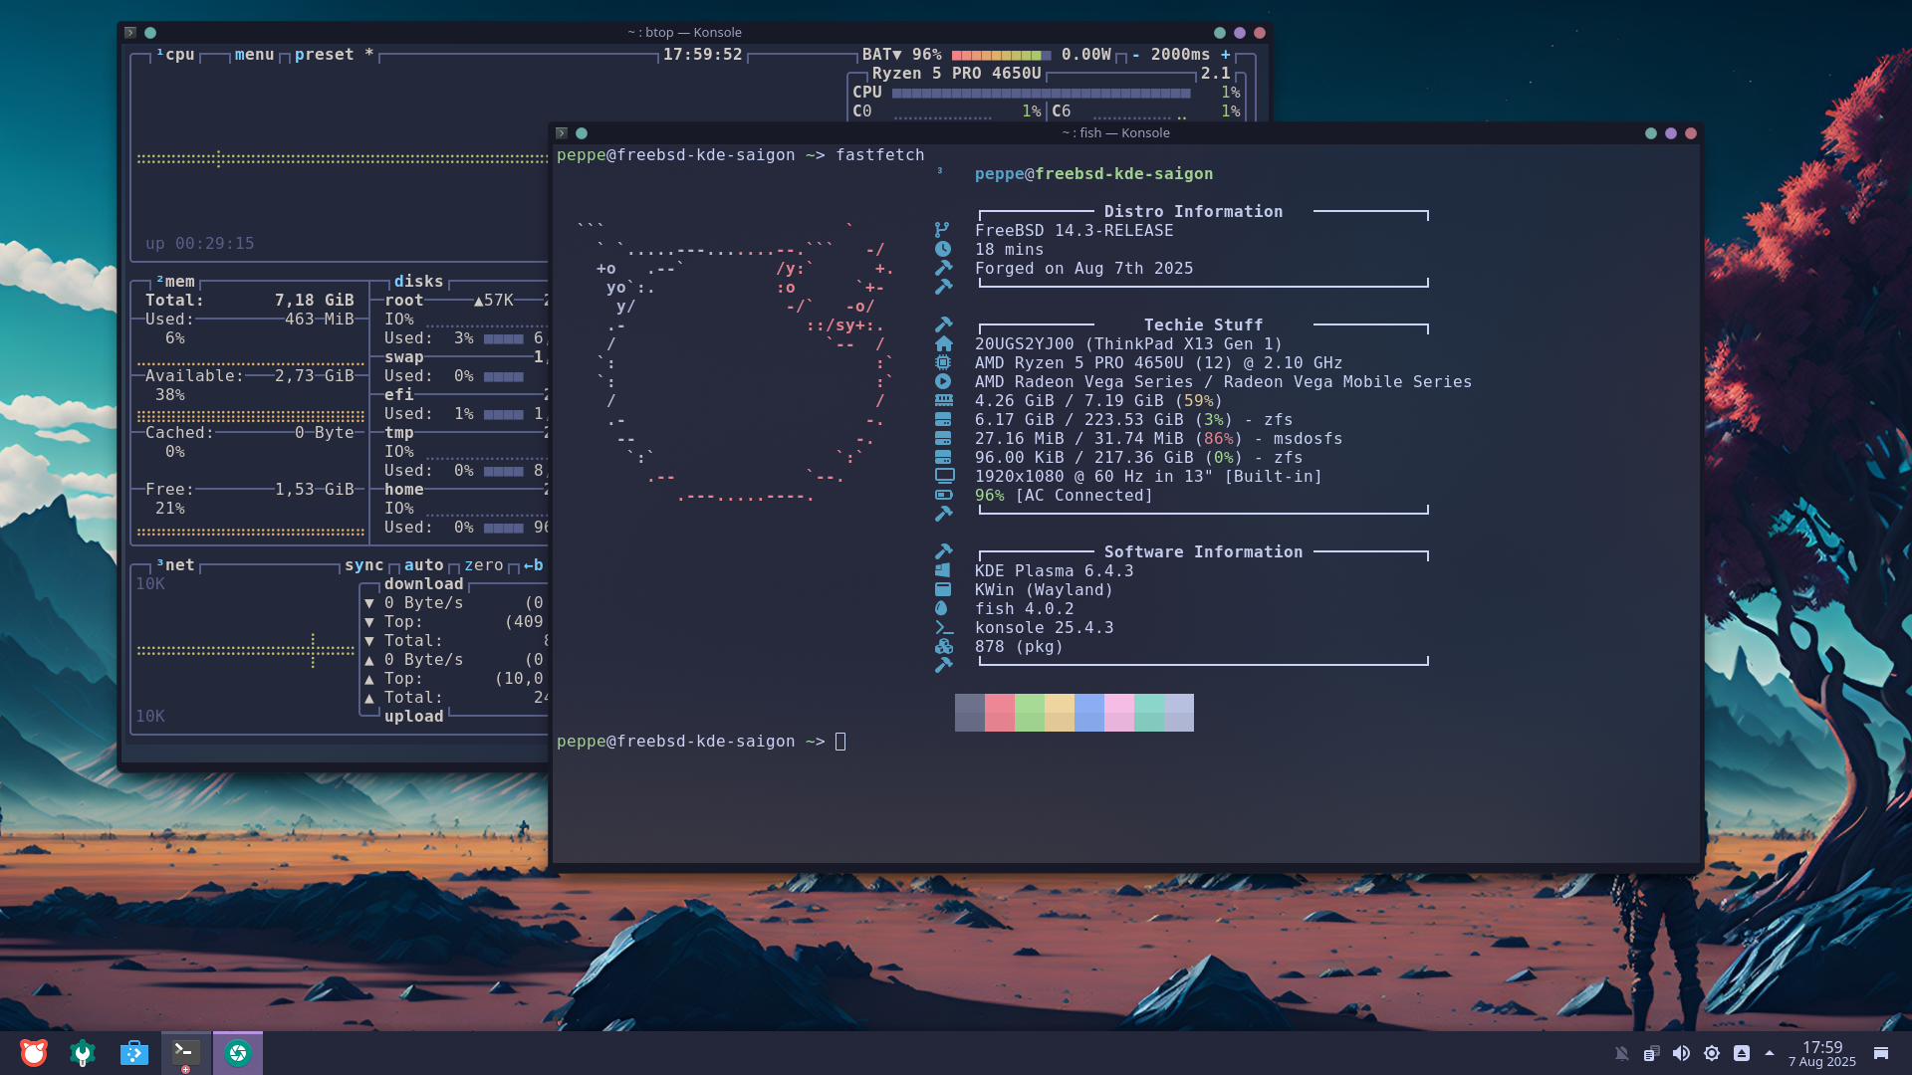Screen dimensions: 1912x1075
Task: Pin the btop window on all desktops
Action: [x=150, y=33]
